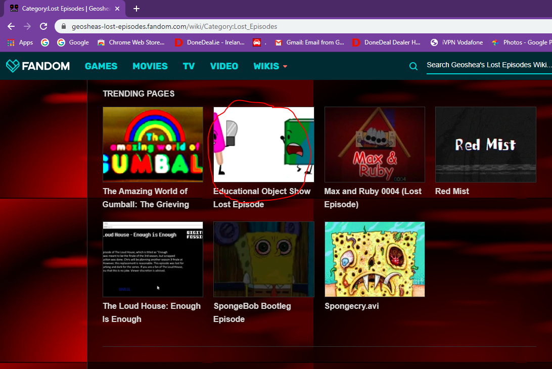The width and height of the screenshot is (552, 369).
Task: Click 'SpongeBob Bootleg Episode' title link
Action: coord(252,313)
